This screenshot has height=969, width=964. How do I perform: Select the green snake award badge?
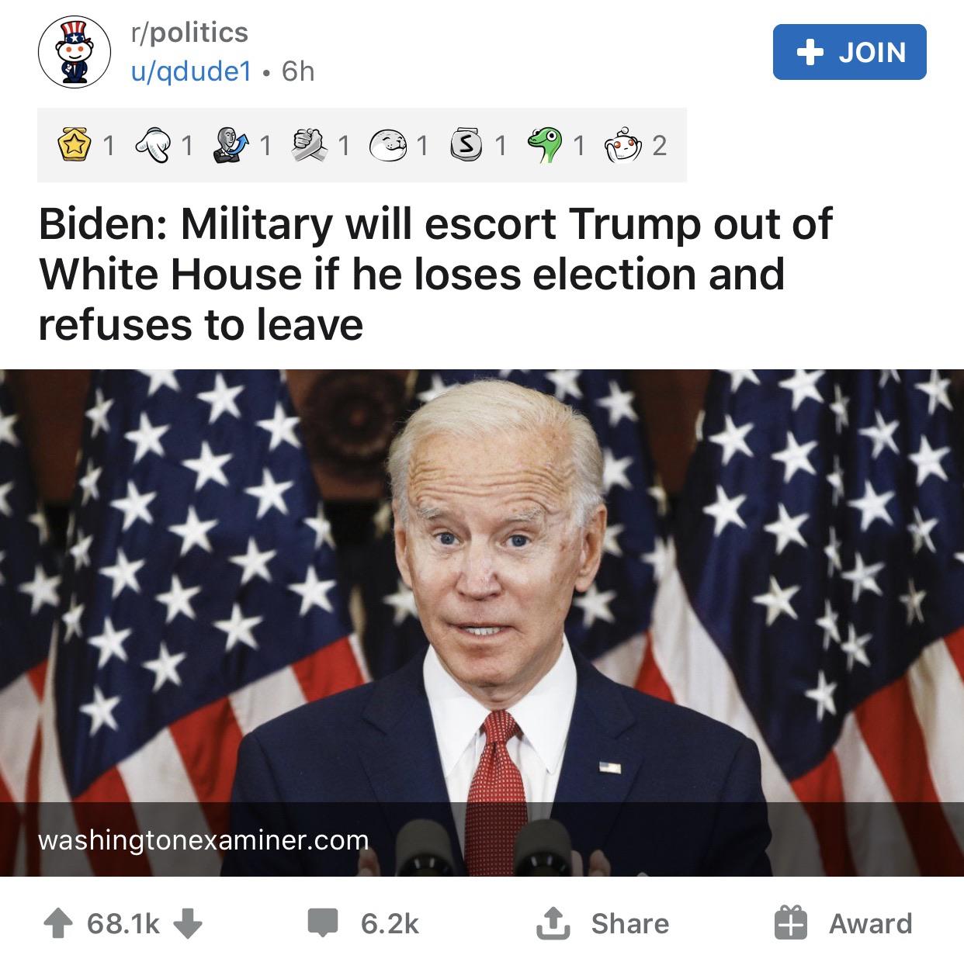[x=547, y=145]
